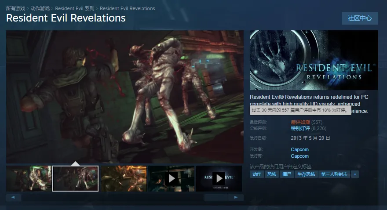
Task: Click the 该产品的热门用户自定义标签 label
Action: click(281, 167)
